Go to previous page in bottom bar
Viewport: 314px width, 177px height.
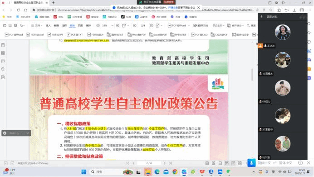(x=133, y=163)
